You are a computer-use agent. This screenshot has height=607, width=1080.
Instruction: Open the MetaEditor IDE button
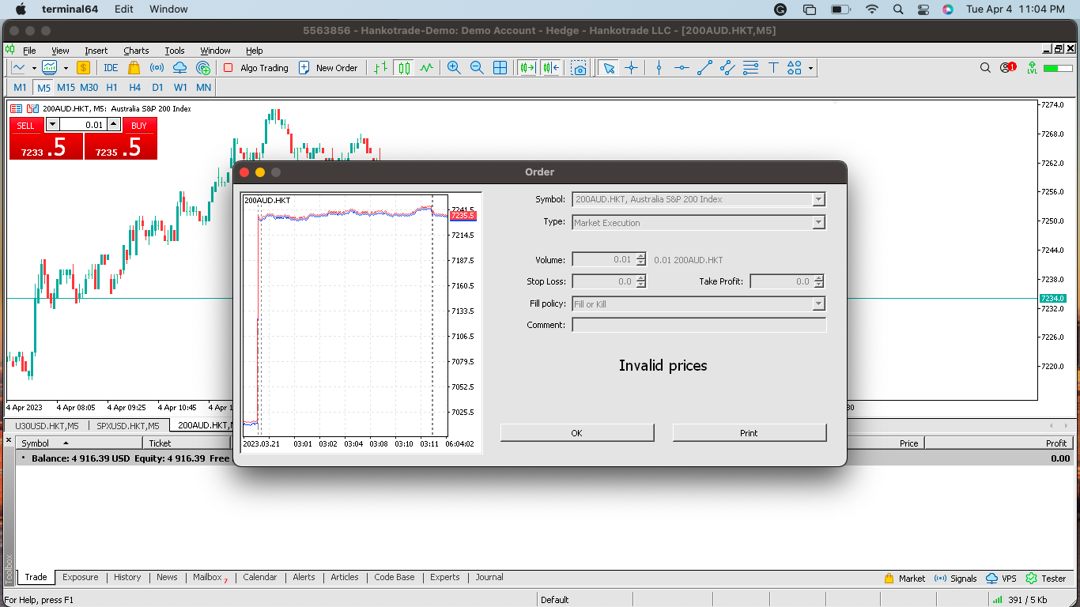(x=111, y=68)
